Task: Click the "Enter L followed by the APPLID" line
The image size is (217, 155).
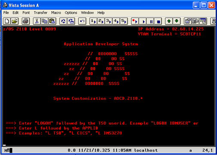Action: coord(52,128)
